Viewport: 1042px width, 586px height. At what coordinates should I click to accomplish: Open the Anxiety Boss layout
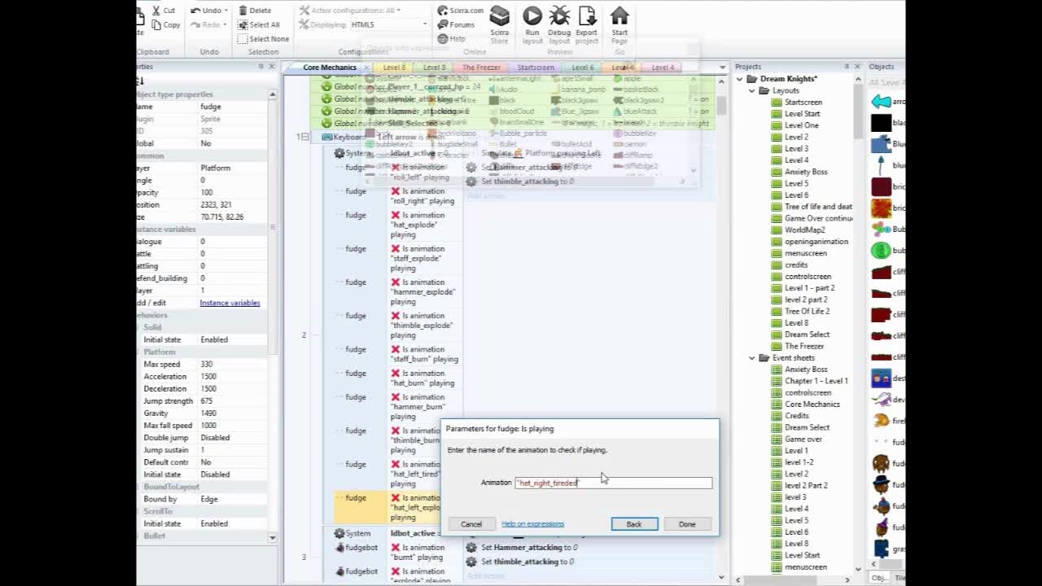tap(806, 172)
